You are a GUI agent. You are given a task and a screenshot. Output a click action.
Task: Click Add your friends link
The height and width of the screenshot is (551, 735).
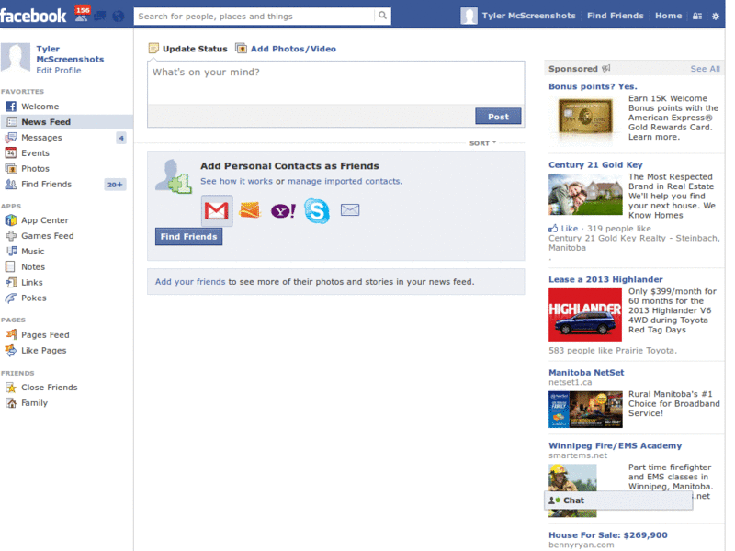click(190, 282)
